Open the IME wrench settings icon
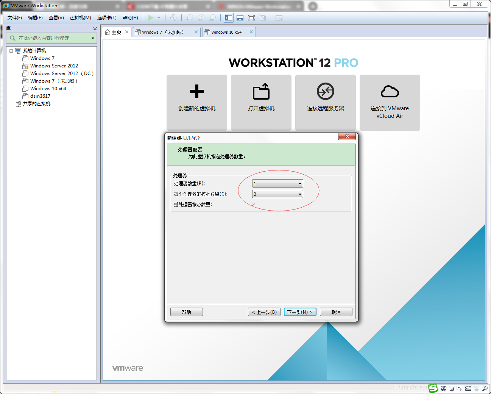491x394 pixels. (485, 389)
